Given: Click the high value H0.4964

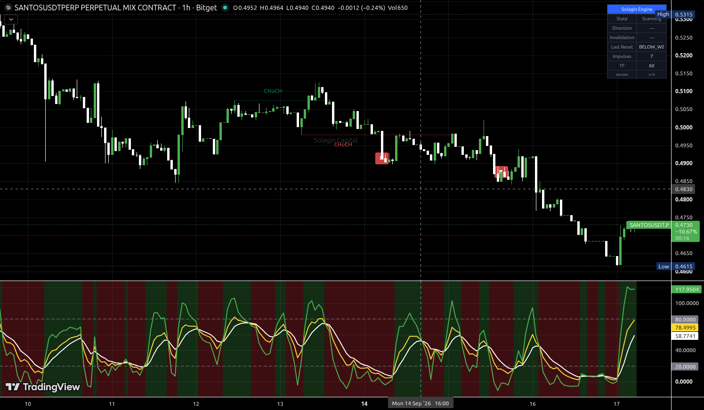Looking at the screenshot, I should [x=272, y=8].
